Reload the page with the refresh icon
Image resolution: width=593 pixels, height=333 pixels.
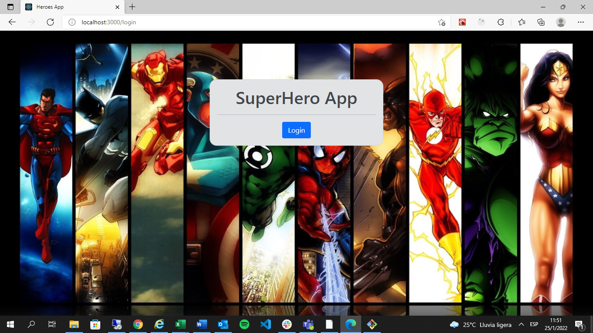click(x=48, y=22)
